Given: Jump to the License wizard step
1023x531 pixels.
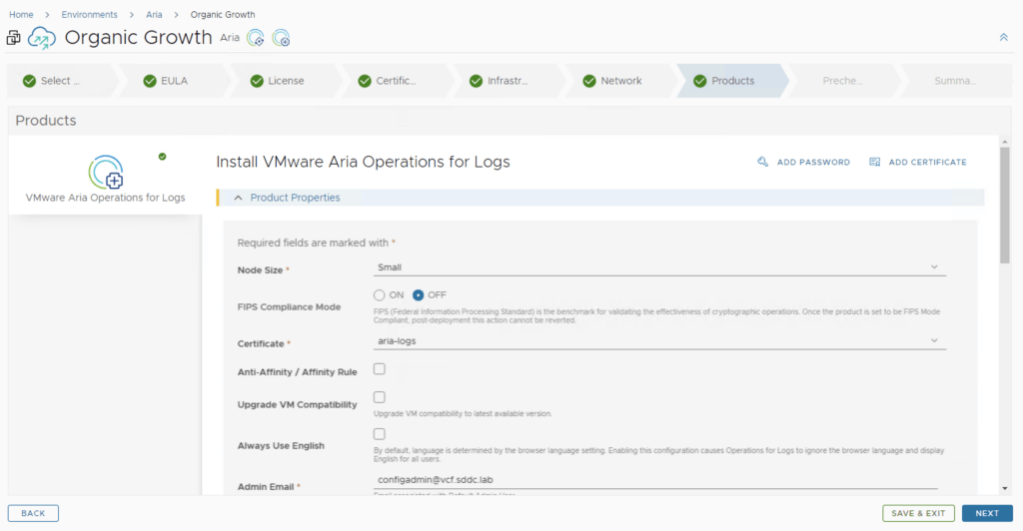Looking at the screenshot, I should [x=286, y=81].
